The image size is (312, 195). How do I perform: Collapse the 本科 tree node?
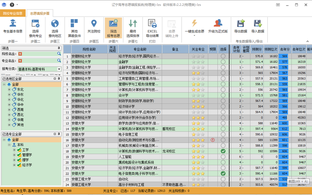[x=9, y=145]
